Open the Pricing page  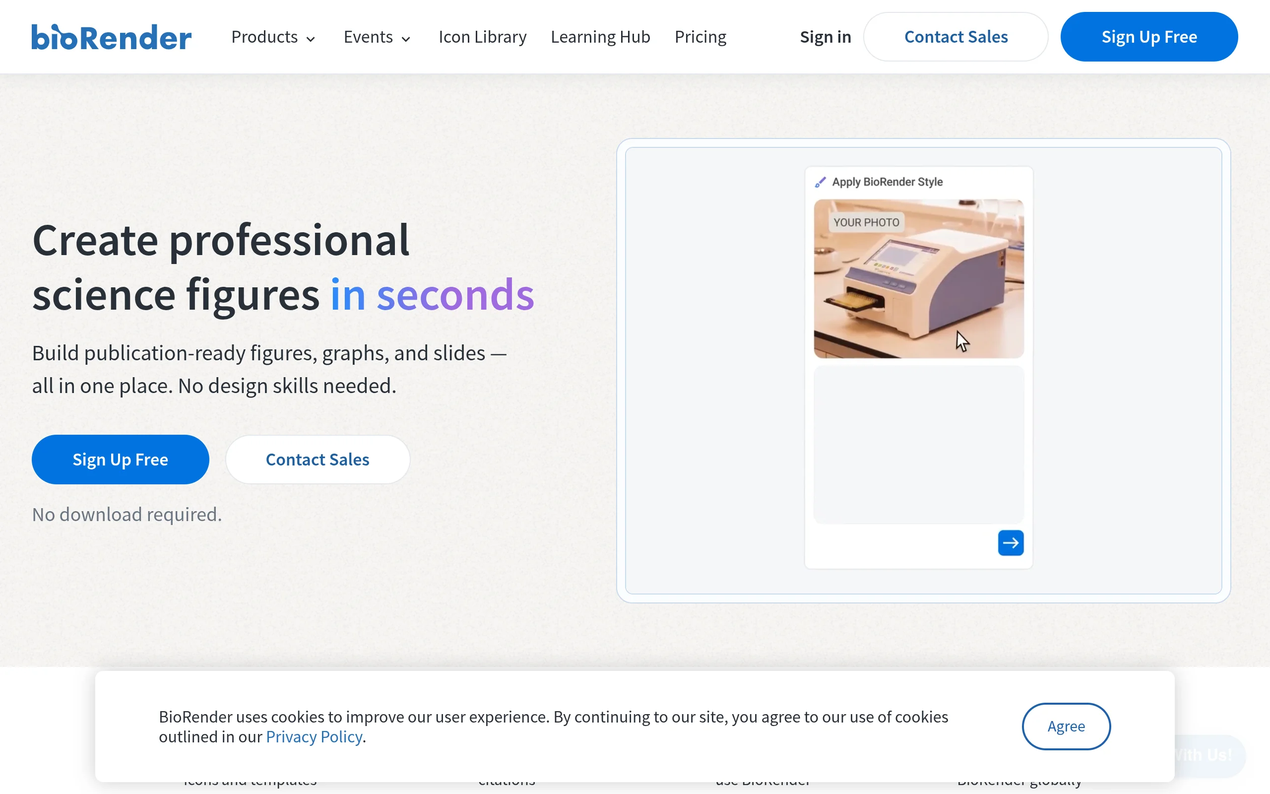(700, 37)
